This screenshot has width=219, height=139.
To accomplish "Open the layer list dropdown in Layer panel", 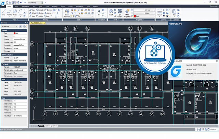I will (x=82, y=16).
